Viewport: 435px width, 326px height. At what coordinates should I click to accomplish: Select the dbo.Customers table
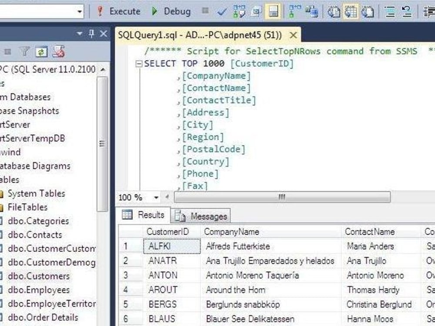[39, 276]
